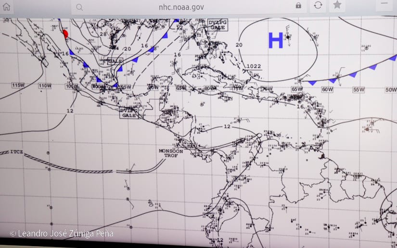Click the nhc.noaa.gov address field
397x248 pixels.
coord(181,7)
